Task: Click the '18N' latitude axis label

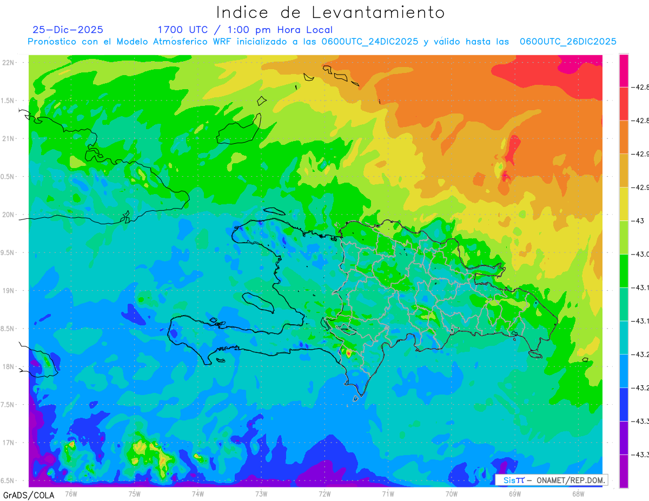Action: pos(9,366)
